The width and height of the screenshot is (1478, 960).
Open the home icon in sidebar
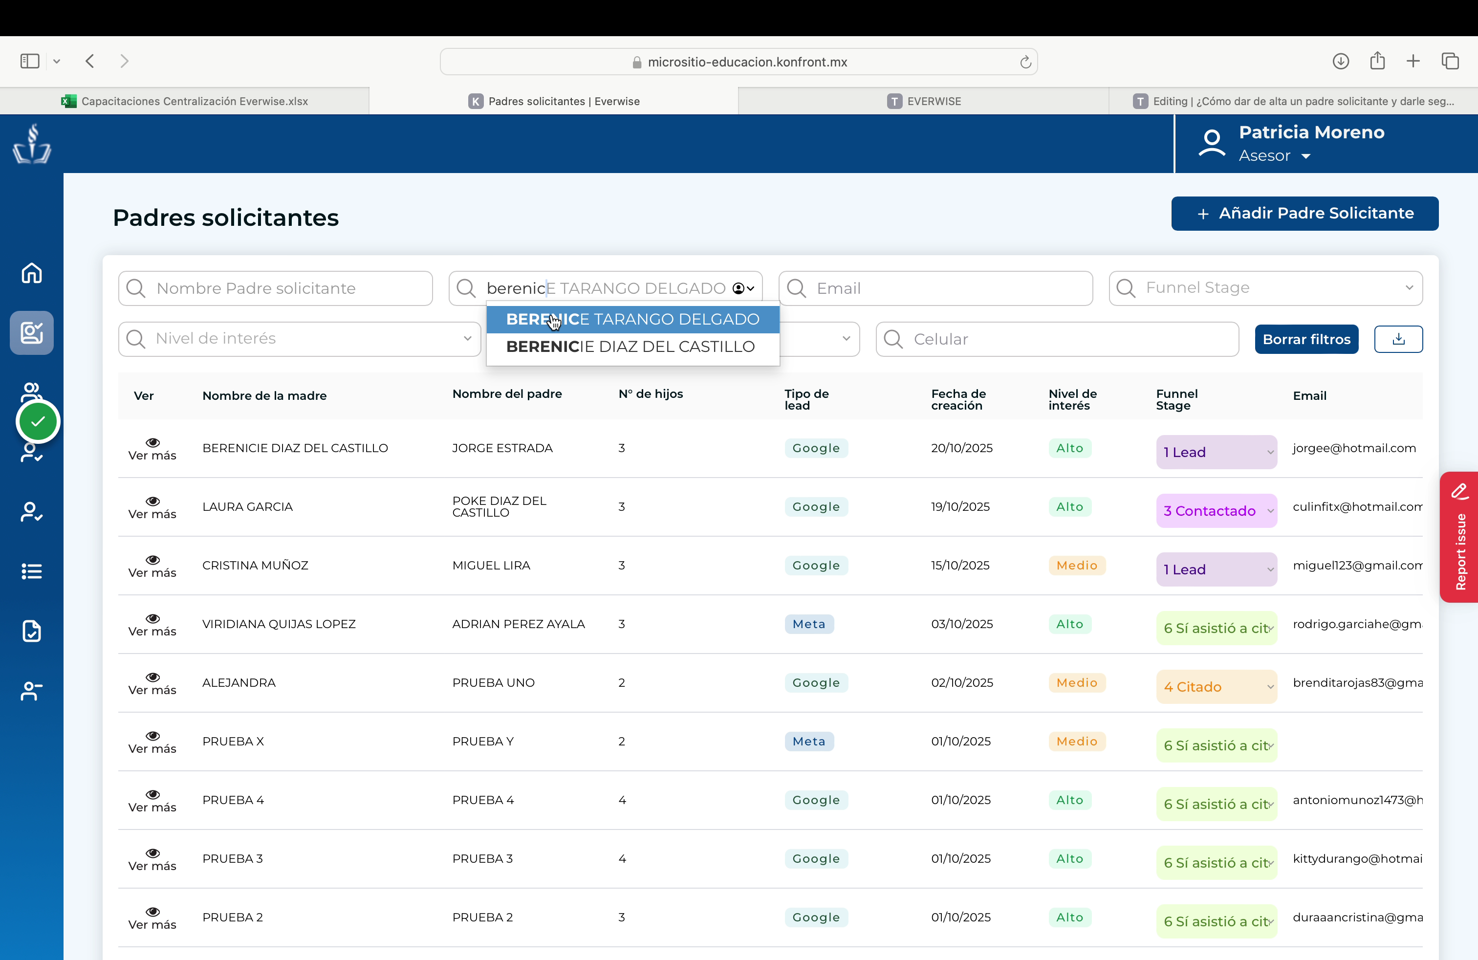coord(32,273)
